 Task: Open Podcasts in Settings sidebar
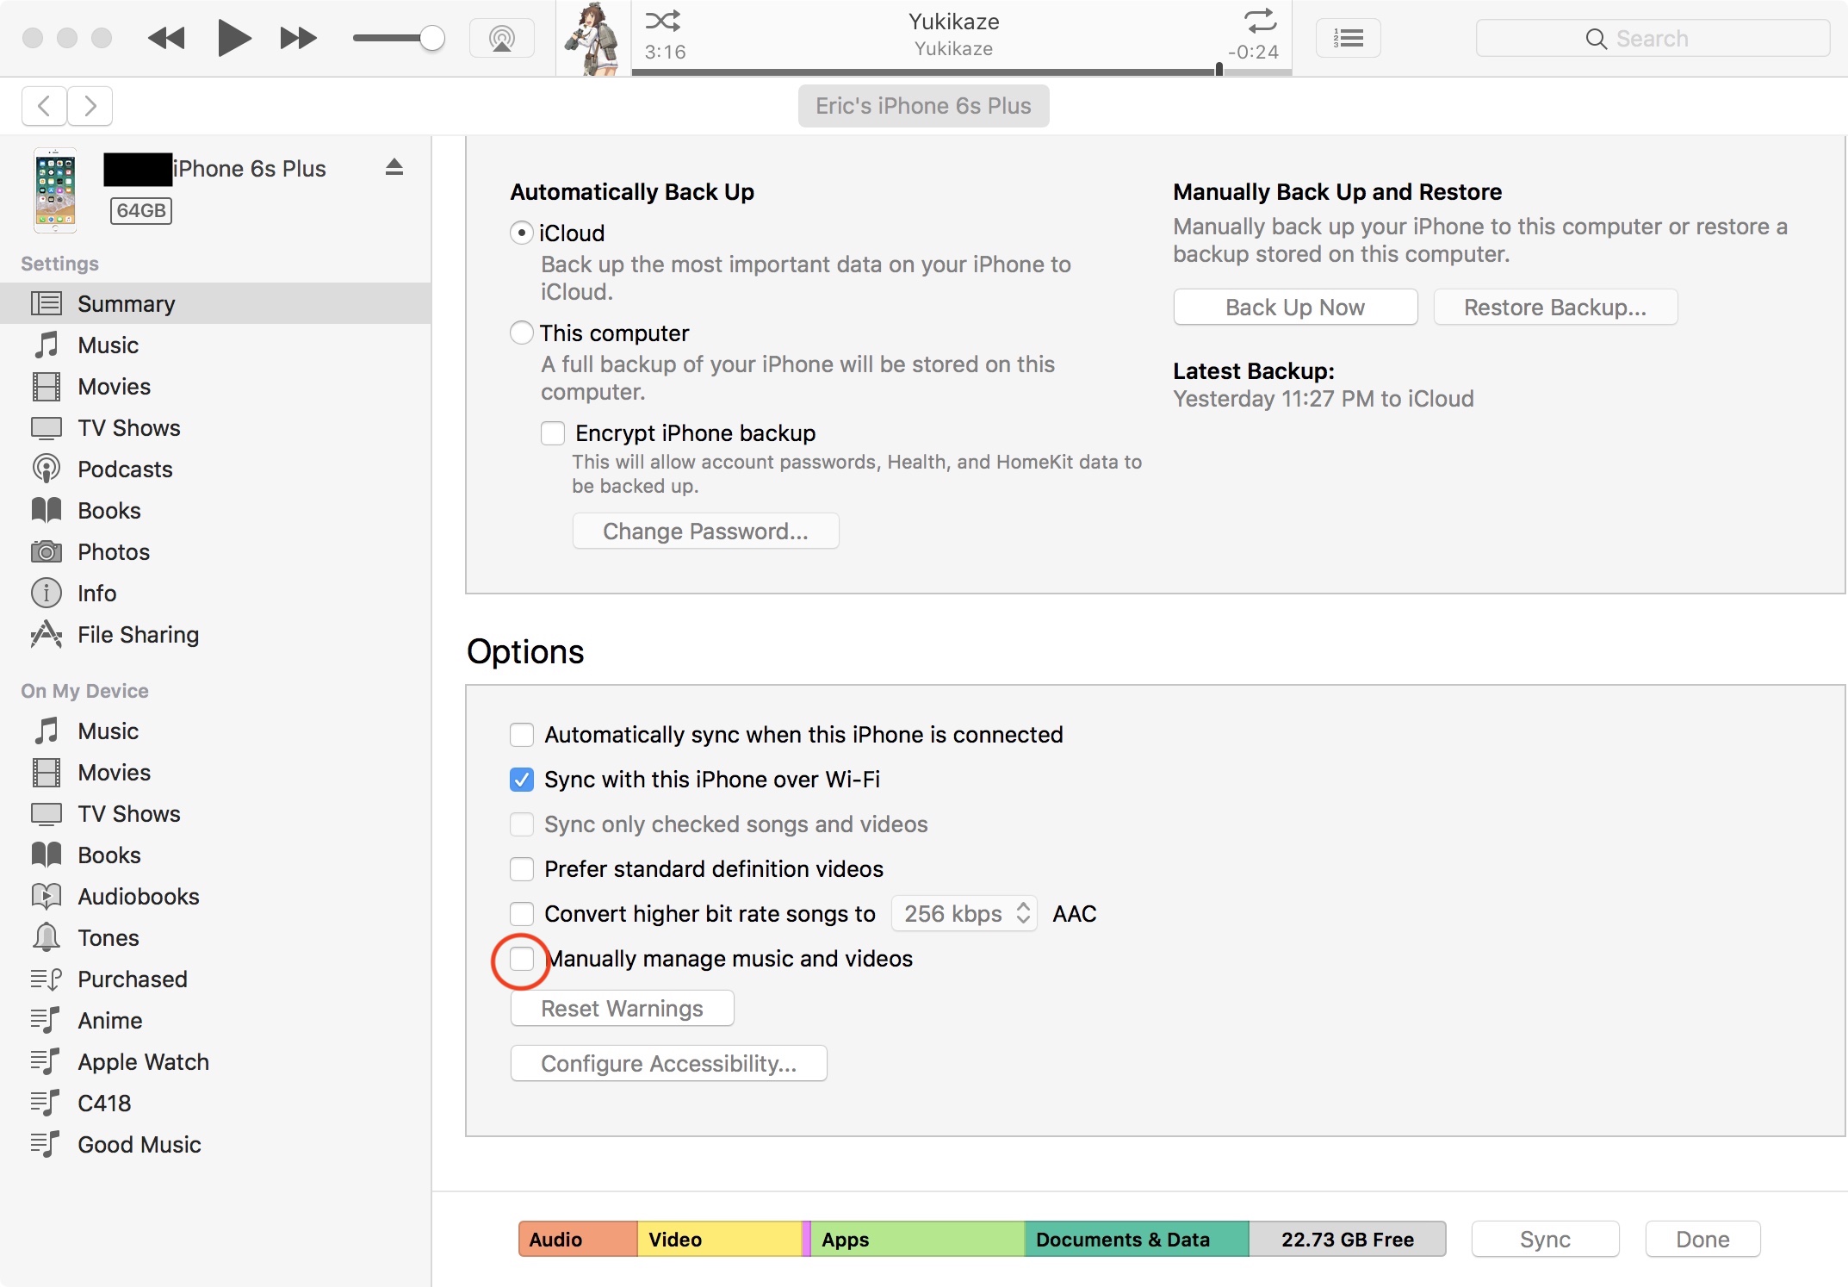(x=125, y=469)
